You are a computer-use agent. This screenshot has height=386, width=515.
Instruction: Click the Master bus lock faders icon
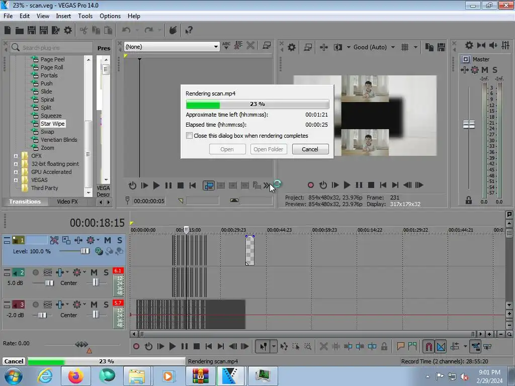point(468,200)
